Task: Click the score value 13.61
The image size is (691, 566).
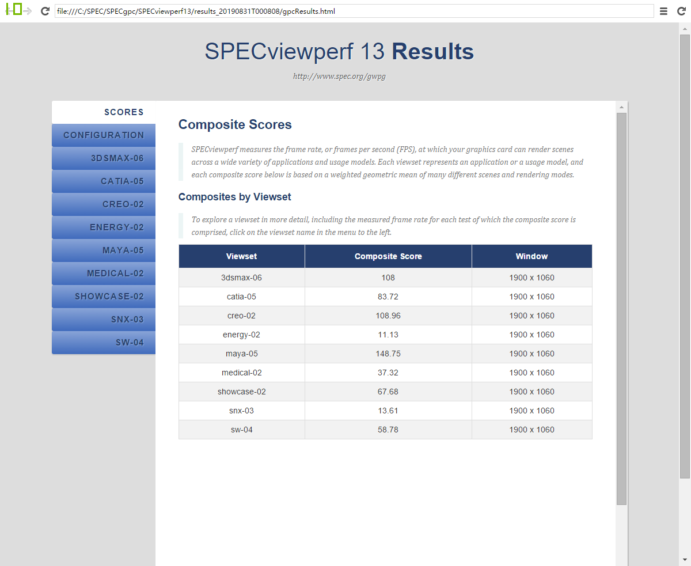Action: 388,411
